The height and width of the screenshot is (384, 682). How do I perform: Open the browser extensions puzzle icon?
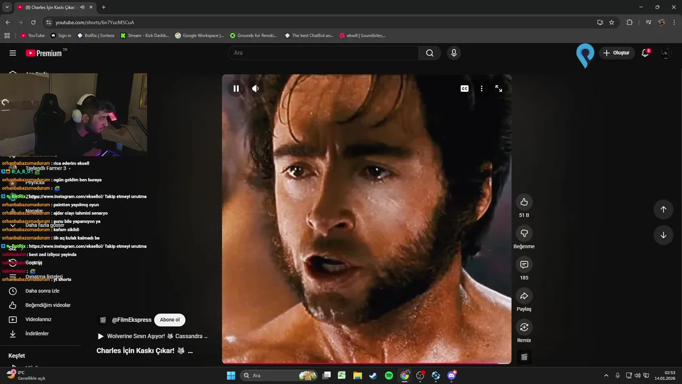[630, 22]
